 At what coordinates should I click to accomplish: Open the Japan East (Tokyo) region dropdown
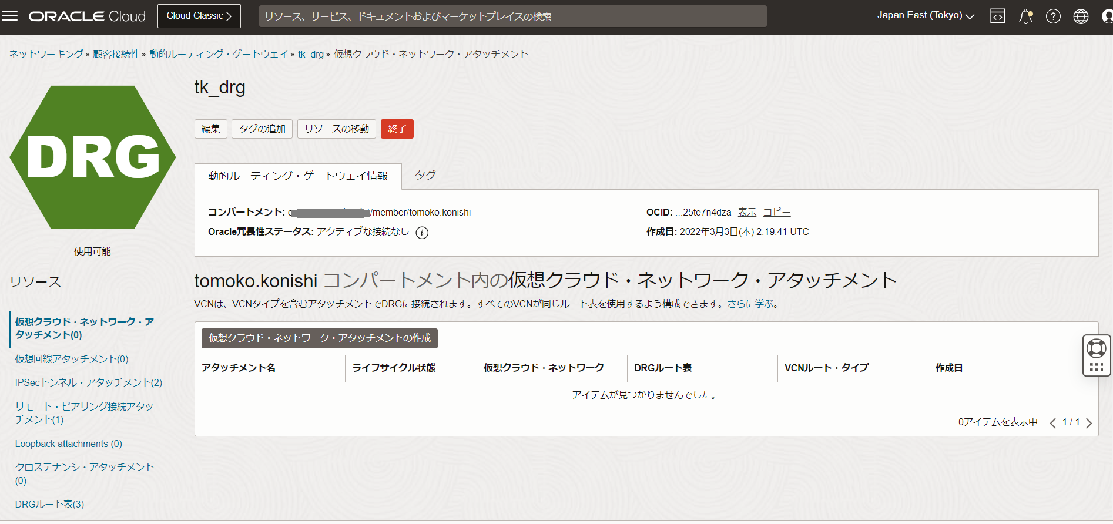926,16
